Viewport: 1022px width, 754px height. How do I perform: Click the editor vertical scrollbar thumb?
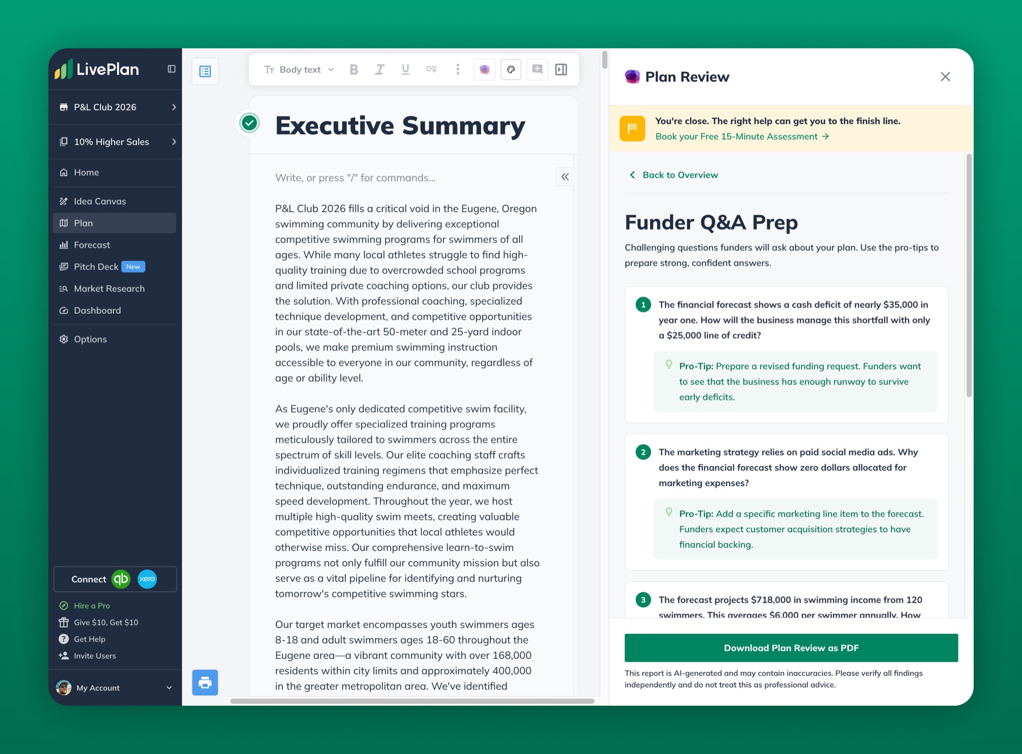click(605, 60)
